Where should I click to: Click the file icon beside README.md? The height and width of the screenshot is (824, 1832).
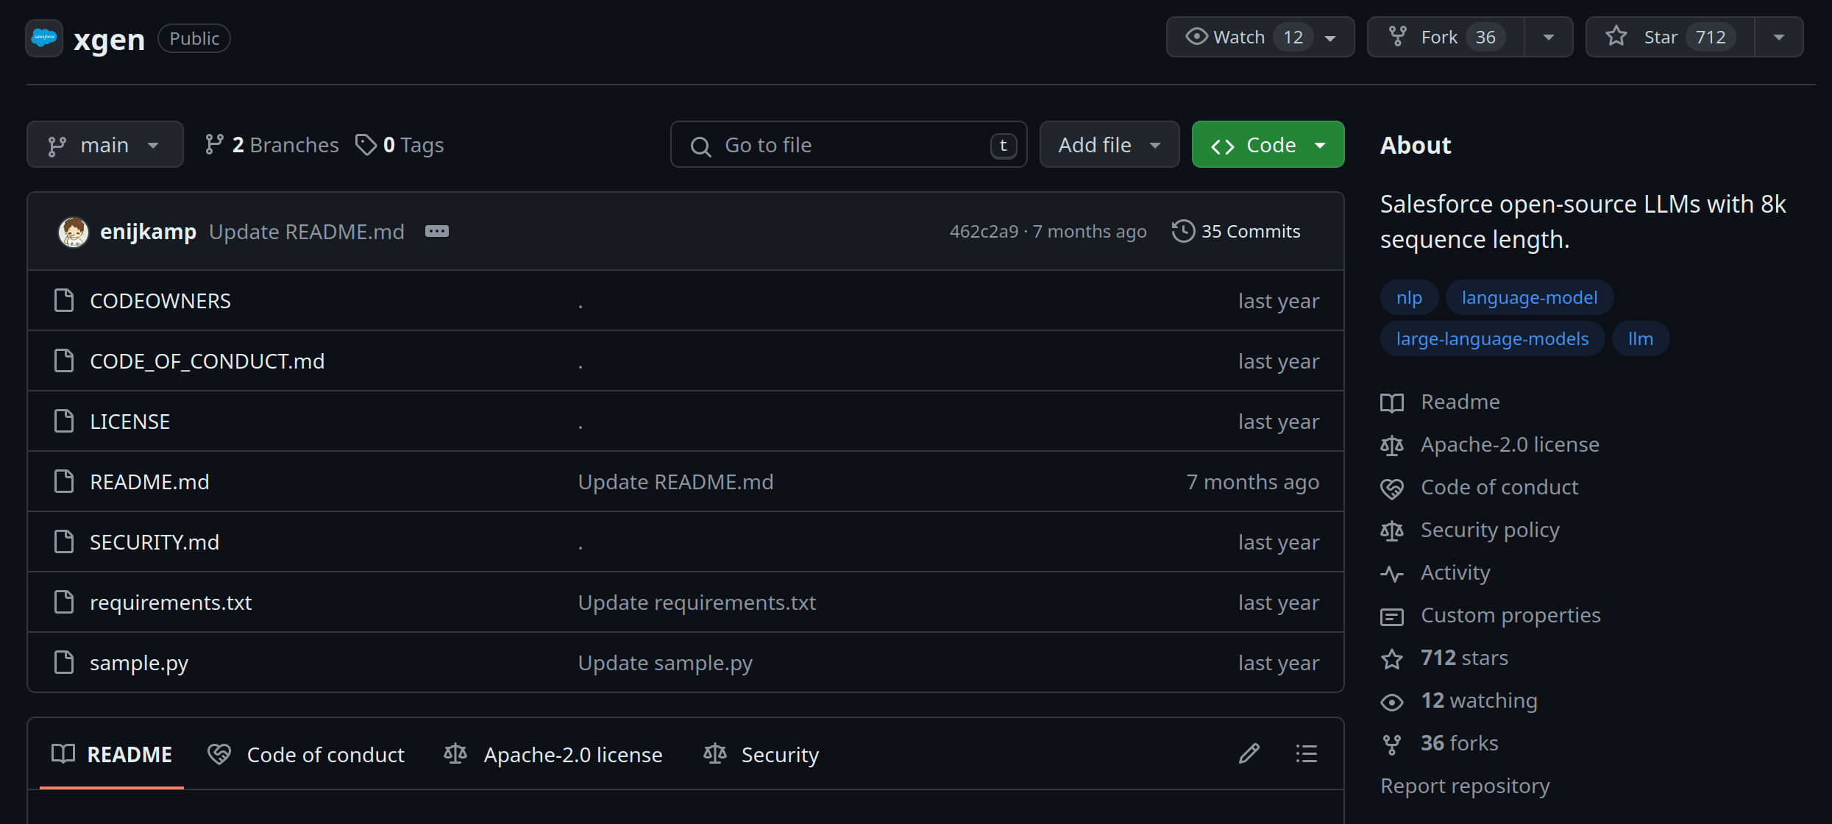65,482
